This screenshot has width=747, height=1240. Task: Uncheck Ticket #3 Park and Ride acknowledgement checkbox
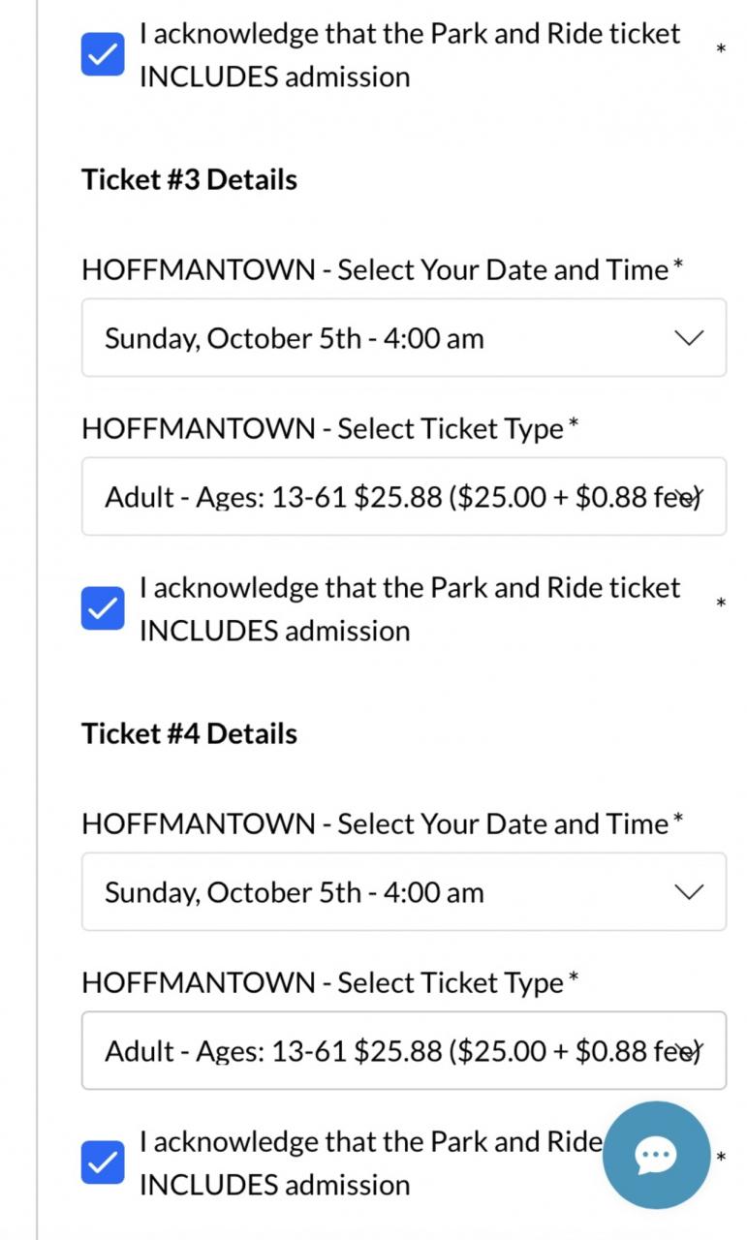click(x=103, y=608)
